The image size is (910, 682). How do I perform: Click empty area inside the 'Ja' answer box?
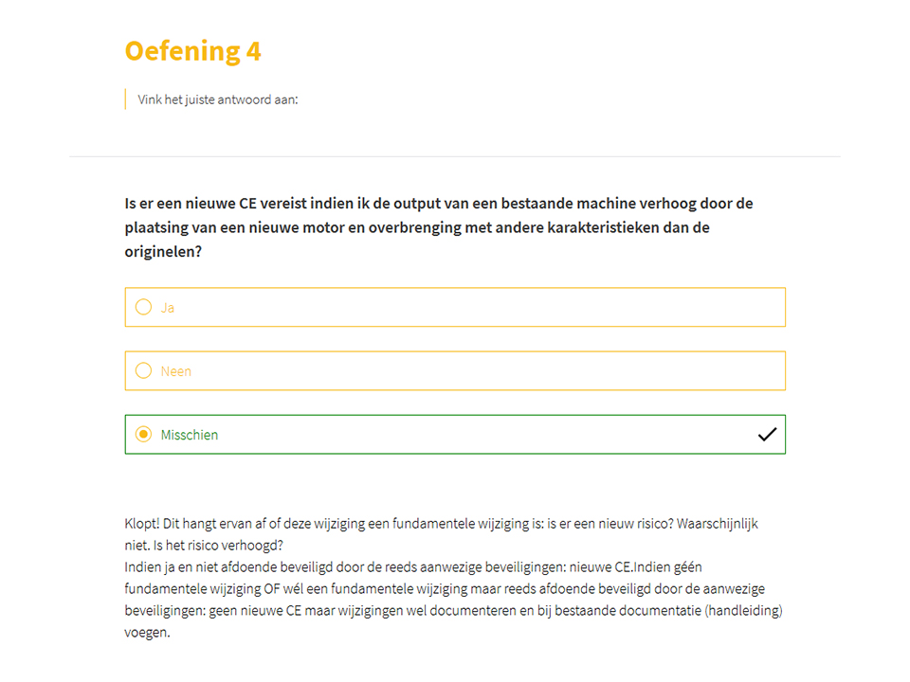point(464,307)
